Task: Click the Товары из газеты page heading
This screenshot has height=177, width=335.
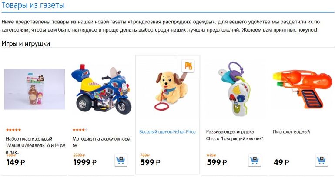Action: pos(33,5)
